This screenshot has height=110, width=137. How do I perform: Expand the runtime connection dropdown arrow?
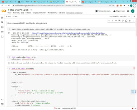129,16
